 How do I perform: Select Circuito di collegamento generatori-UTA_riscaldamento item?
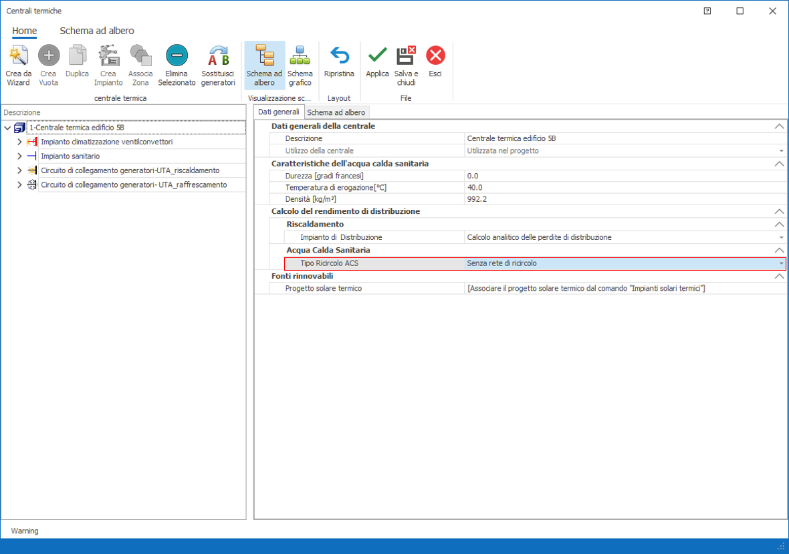[x=130, y=170]
